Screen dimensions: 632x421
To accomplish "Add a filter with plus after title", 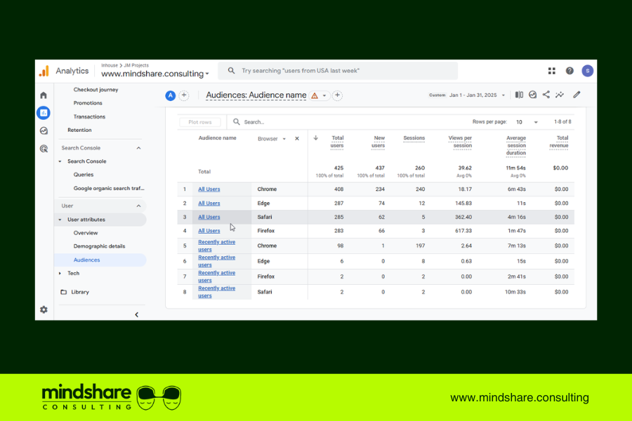I will coord(337,95).
